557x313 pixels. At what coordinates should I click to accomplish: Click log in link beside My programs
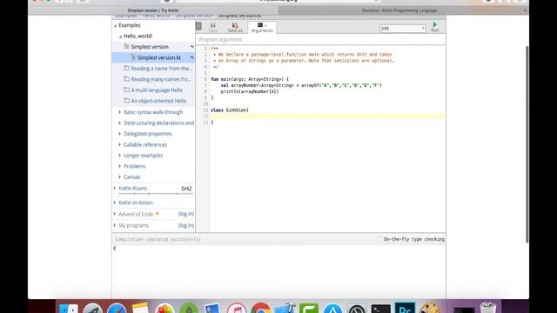tap(185, 225)
